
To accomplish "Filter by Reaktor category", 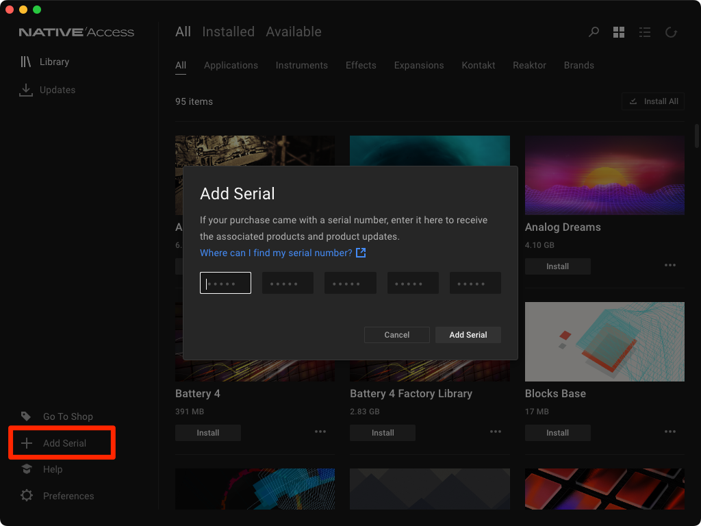I will 529,65.
